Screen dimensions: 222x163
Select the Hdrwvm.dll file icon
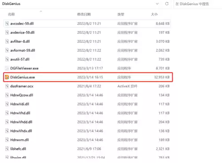(x=7, y=140)
